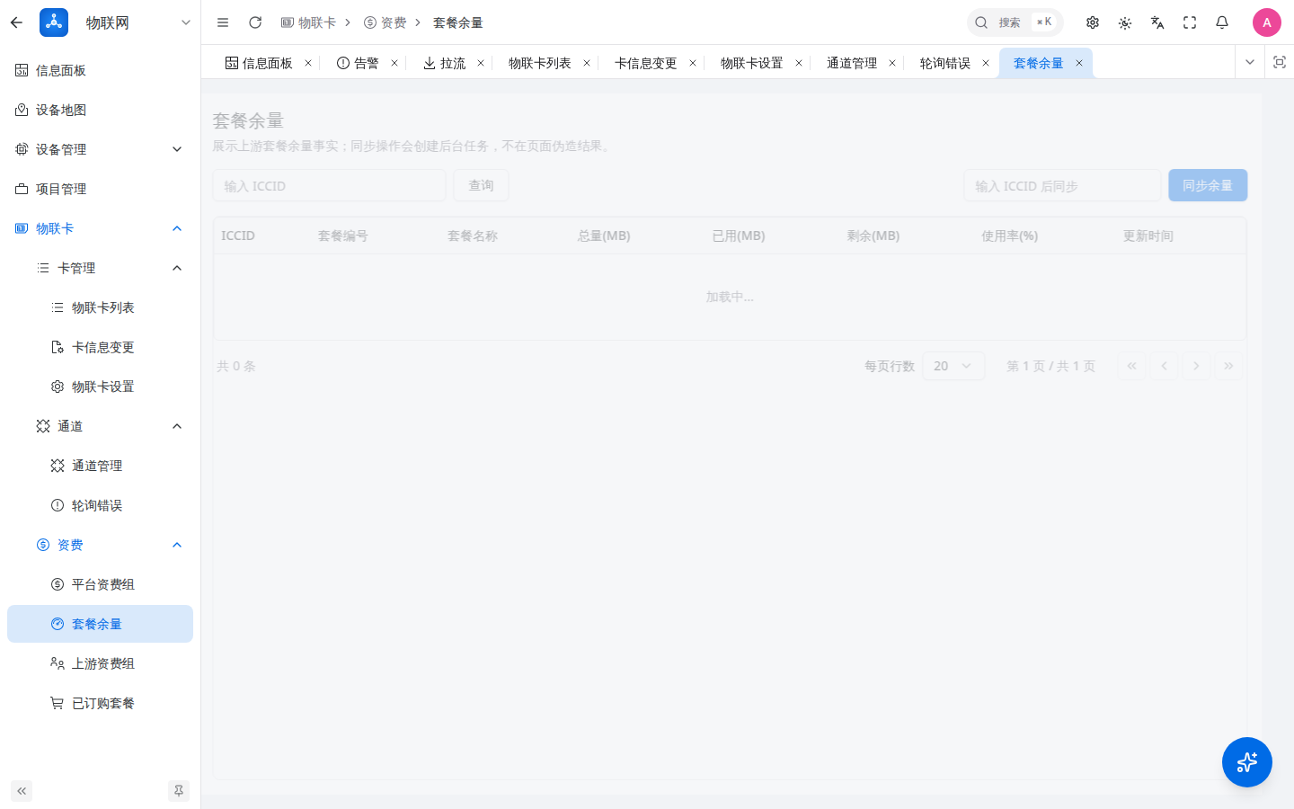Image resolution: width=1294 pixels, height=809 pixels.
Task: Open the notifications bell
Action: tap(1222, 22)
